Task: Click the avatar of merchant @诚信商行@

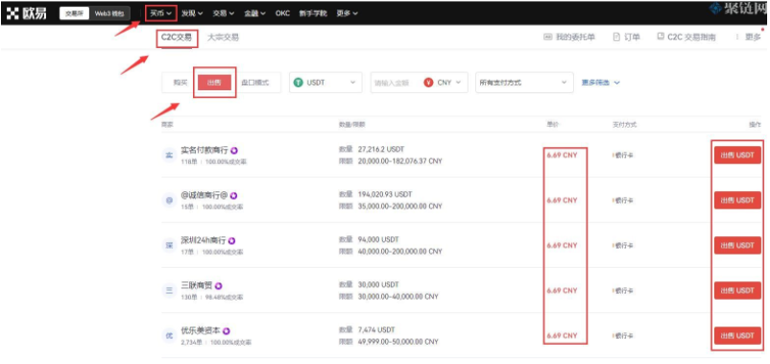Action: click(x=168, y=201)
